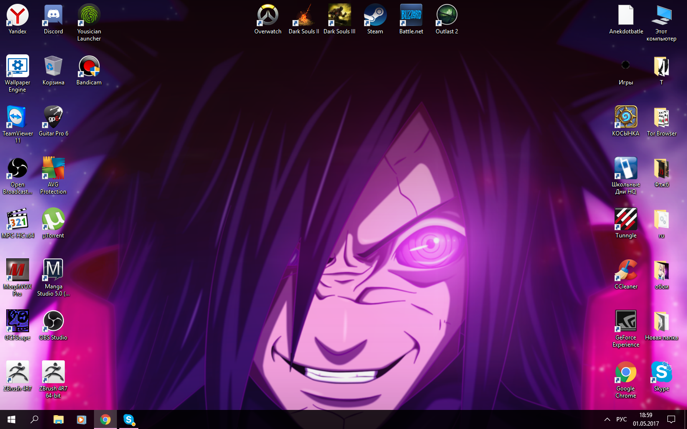This screenshot has width=687, height=429.
Task: Click the Manga Studio 5.0 shortcut
Action: [x=53, y=278]
